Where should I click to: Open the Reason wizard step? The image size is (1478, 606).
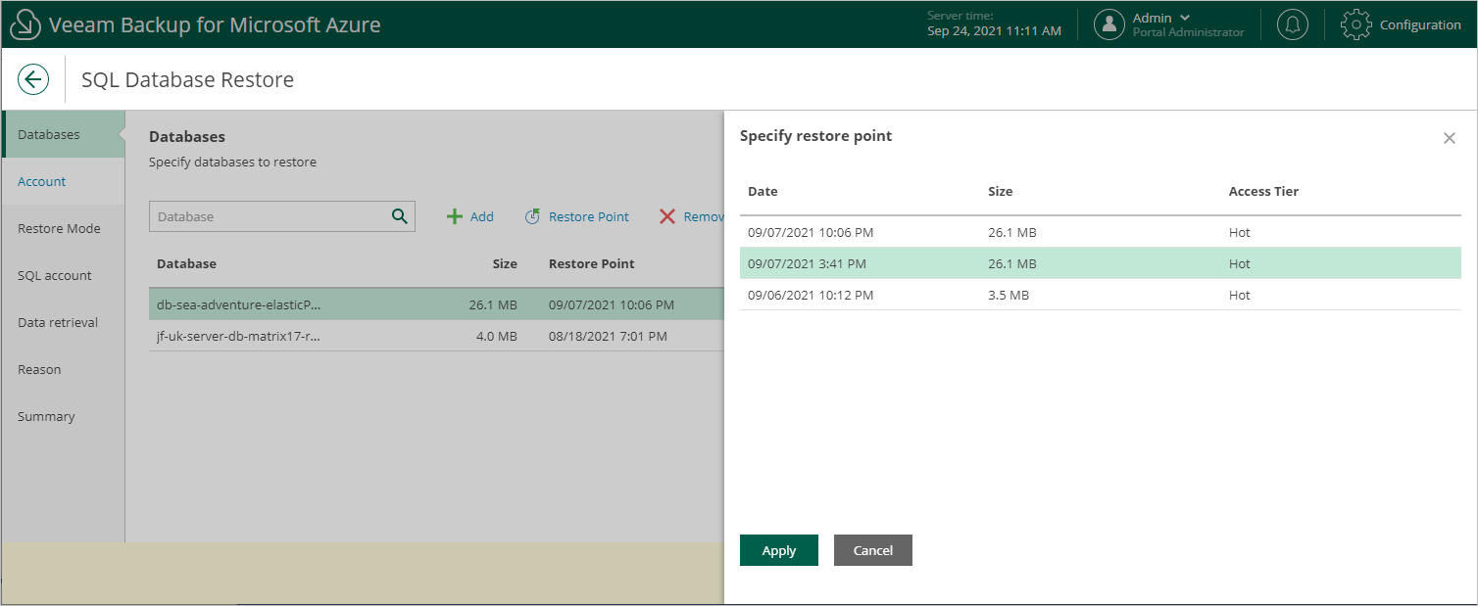(x=63, y=369)
